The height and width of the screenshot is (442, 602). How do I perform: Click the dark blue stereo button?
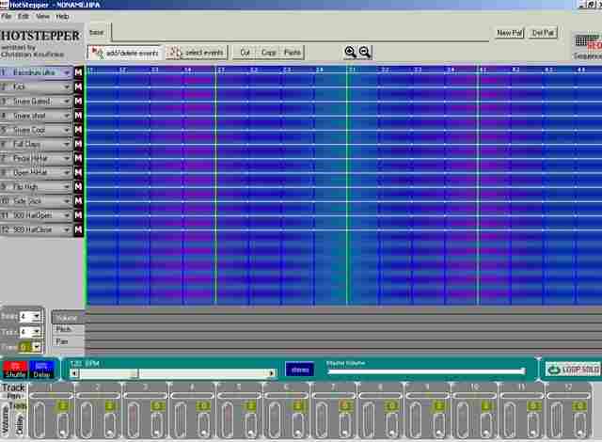pos(300,370)
